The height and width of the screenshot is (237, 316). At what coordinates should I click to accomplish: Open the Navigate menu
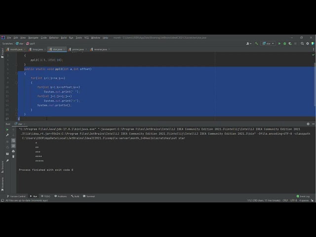[x=33, y=38]
